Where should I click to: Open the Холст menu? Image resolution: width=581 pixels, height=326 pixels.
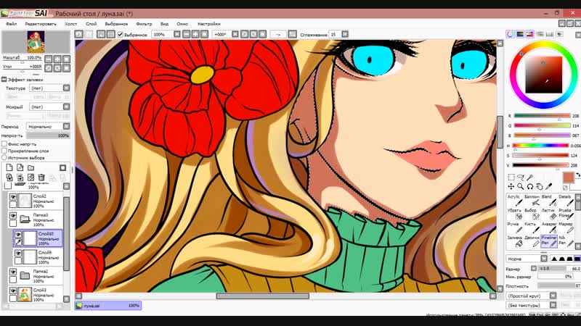pos(70,24)
